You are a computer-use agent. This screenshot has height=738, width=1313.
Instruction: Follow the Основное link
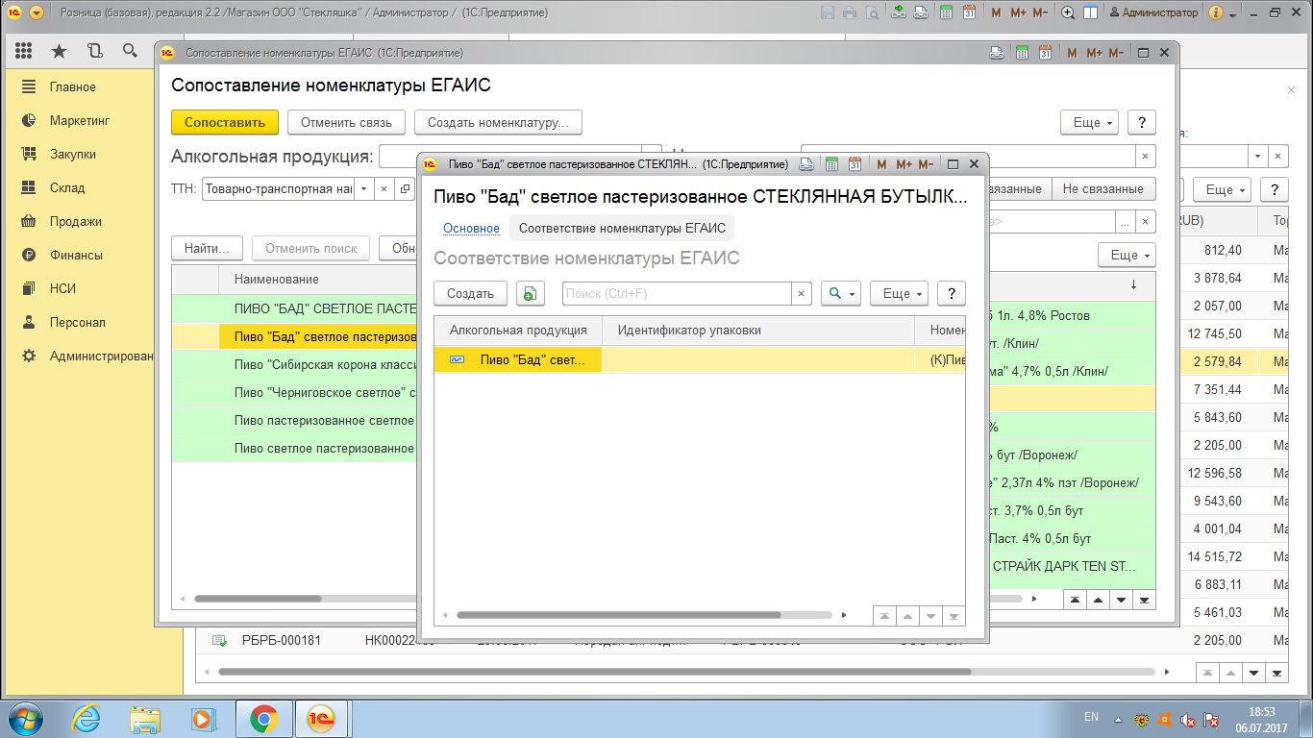point(471,228)
